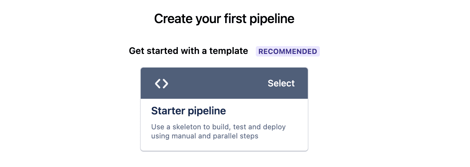
Task: Click the left angle bracket of the code icon
Action: click(158, 83)
